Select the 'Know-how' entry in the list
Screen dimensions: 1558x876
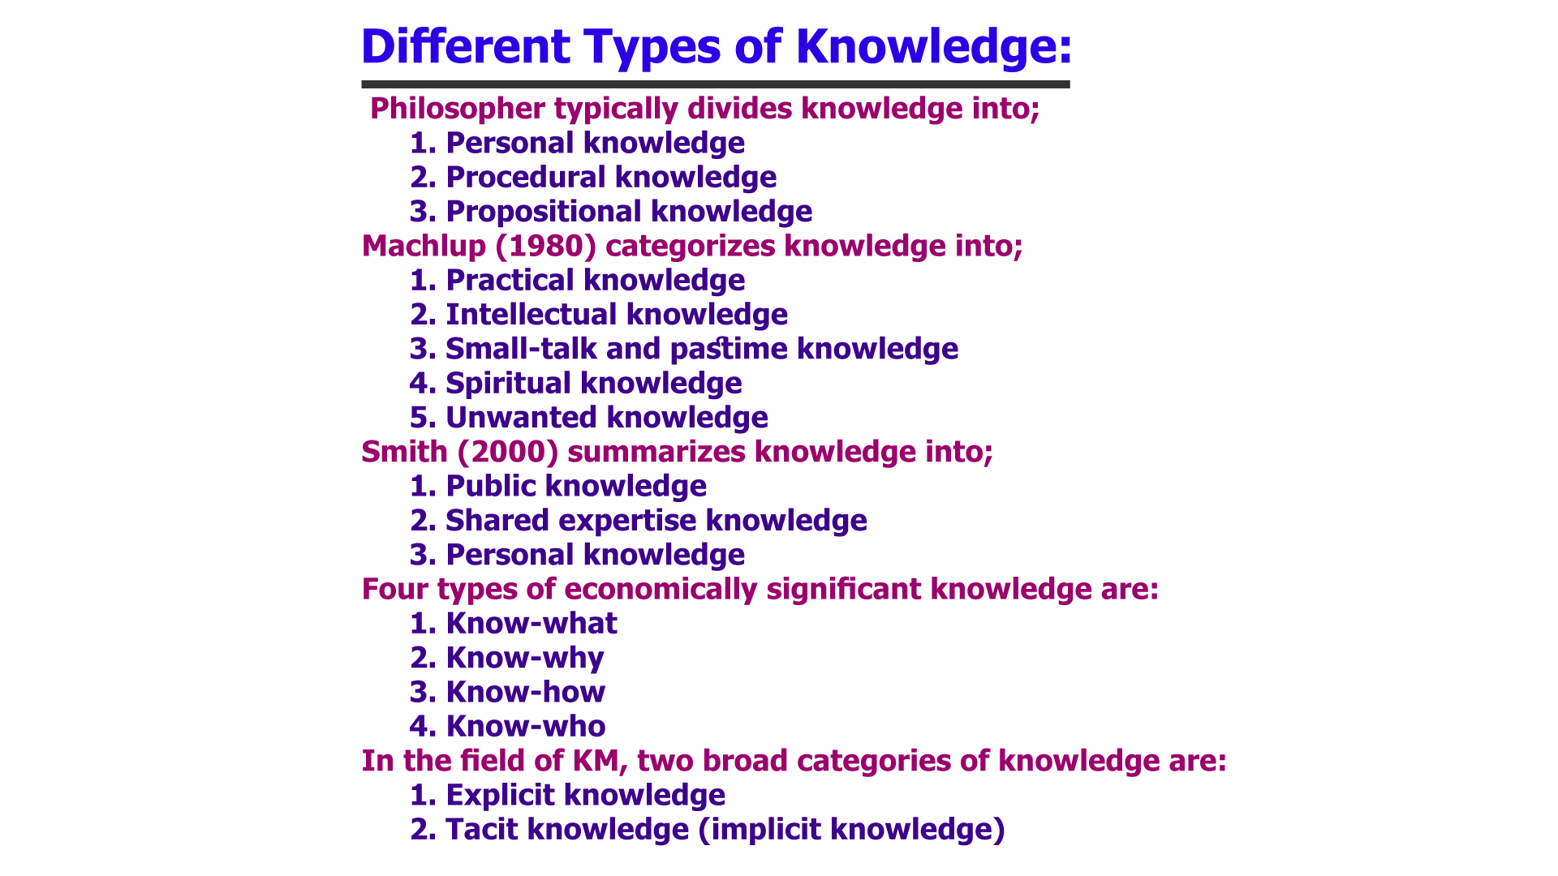point(525,692)
